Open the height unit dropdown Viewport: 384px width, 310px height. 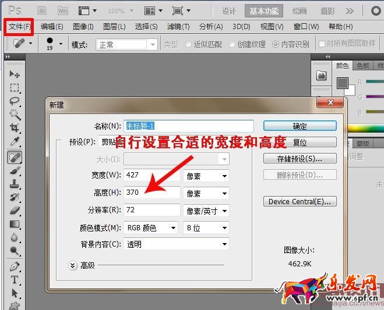click(206, 194)
